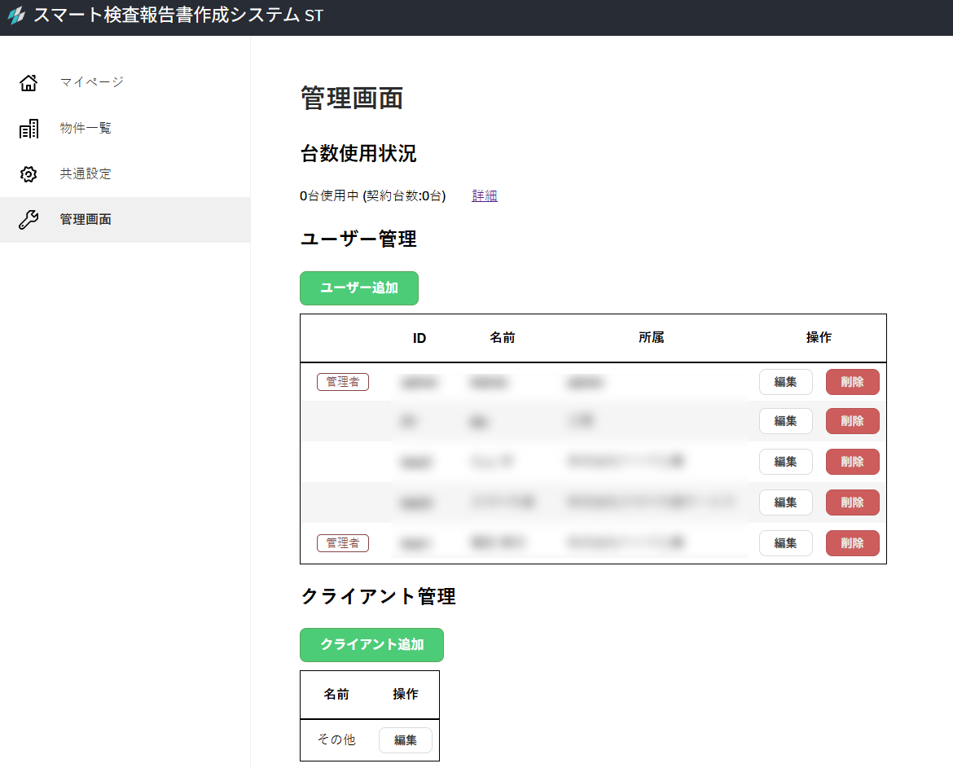The width and height of the screenshot is (953, 768).
Task: Delete the first 管理者 user row
Action: click(x=852, y=382)
